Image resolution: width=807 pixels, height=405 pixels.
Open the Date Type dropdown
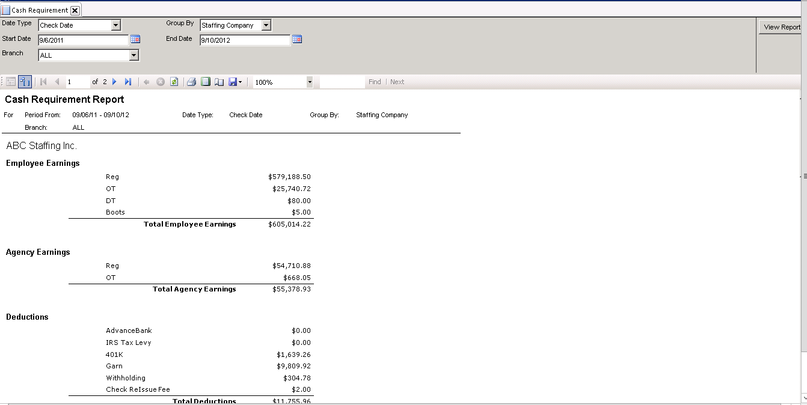click(116, 25)
